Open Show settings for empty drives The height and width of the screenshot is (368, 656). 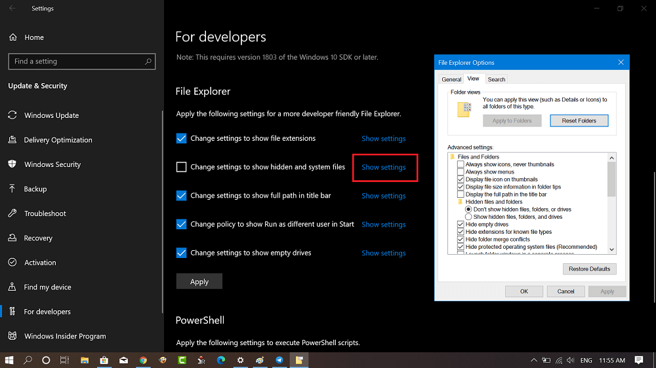pos(383,253)
